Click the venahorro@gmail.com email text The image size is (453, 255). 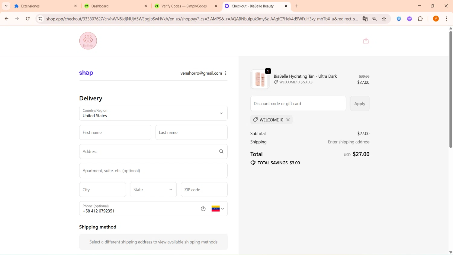(201, 73)
